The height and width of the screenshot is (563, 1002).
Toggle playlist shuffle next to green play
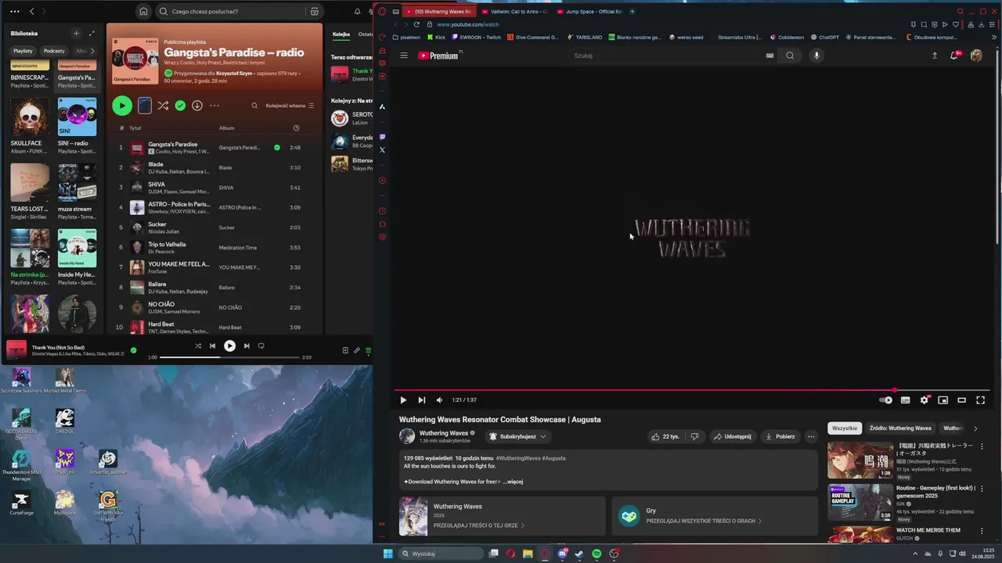(x=163, y=106)
